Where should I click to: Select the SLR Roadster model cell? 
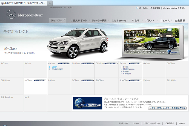[x=12, y=103]
